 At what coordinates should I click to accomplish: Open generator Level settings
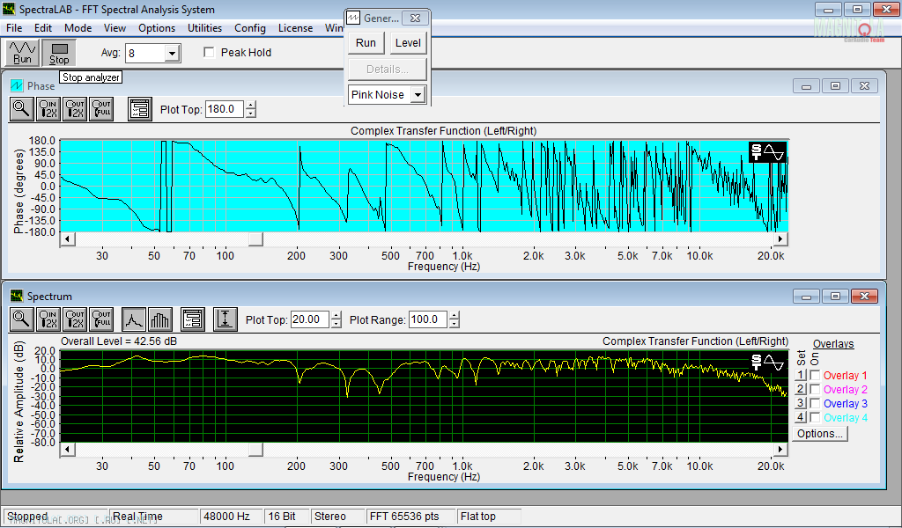click(x=408, y=43)
